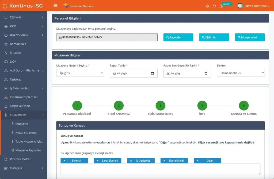Click the Eğitimleri button
274x179 pixels.
pos(214,37)
